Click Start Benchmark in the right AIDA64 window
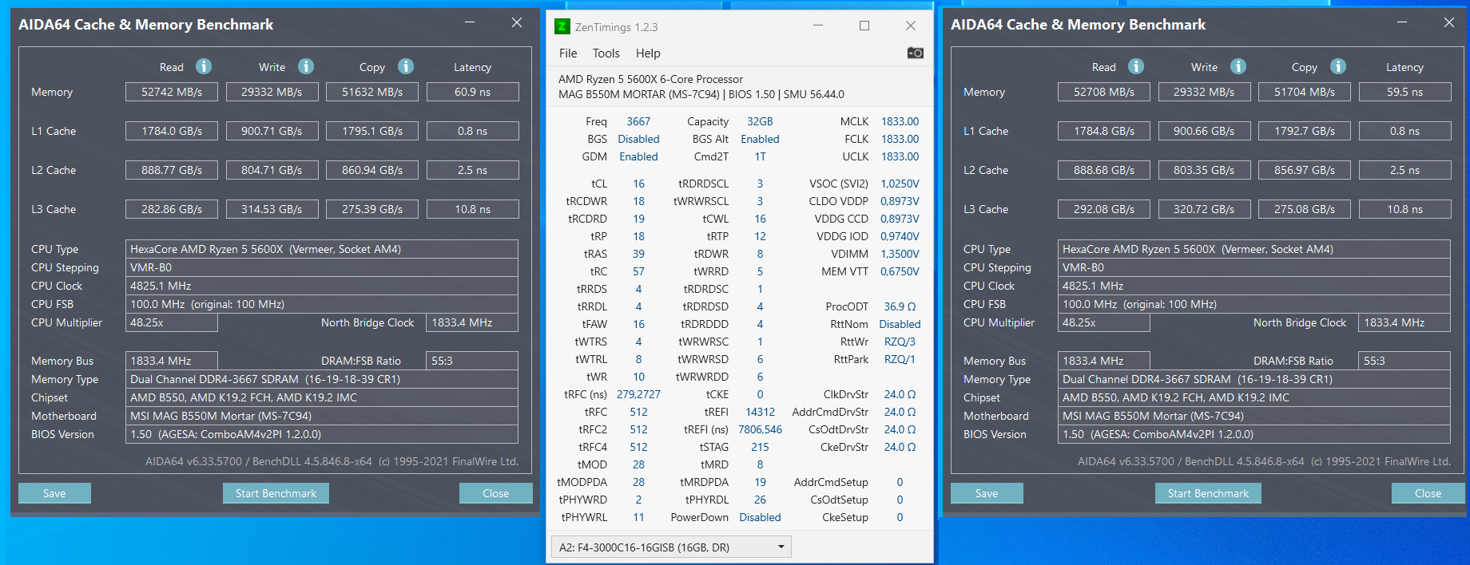The height and width of the screenshot is (565, 1470). point(1208,493)
